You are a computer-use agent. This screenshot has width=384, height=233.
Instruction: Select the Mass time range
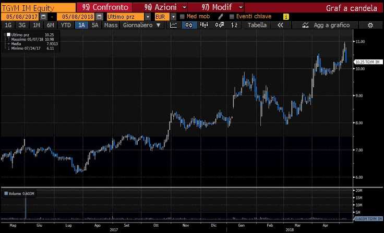111,25
